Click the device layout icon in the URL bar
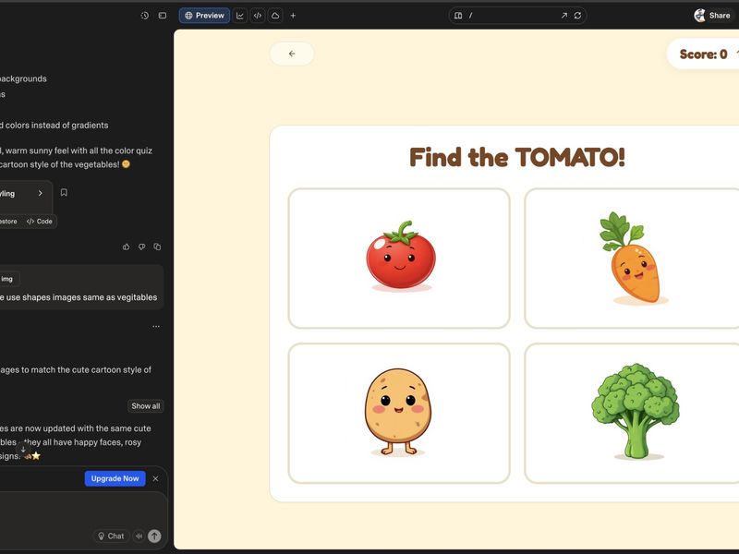This screenshot has height=554, width=739. 458,16
